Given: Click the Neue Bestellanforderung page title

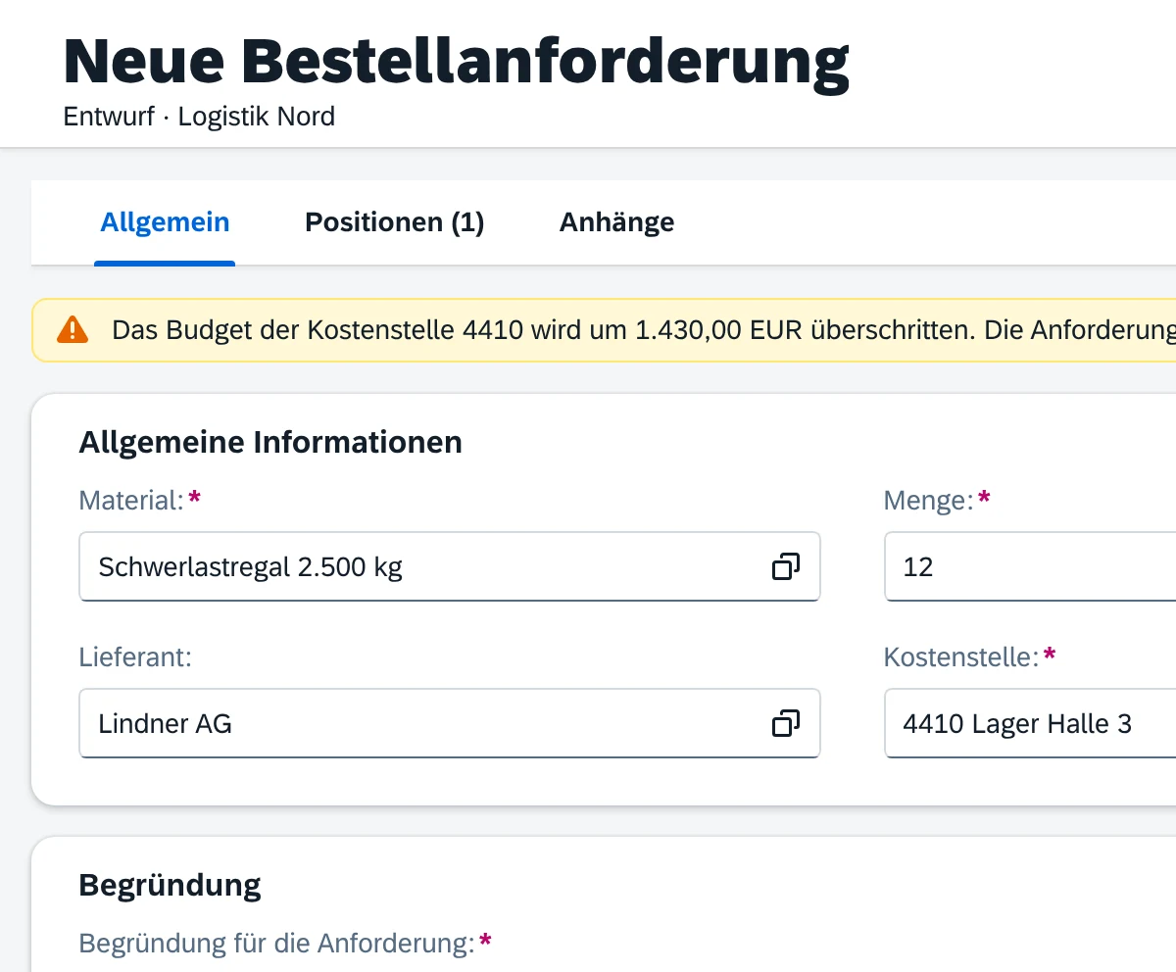Looking at the screenshot, I should point(456,62).
